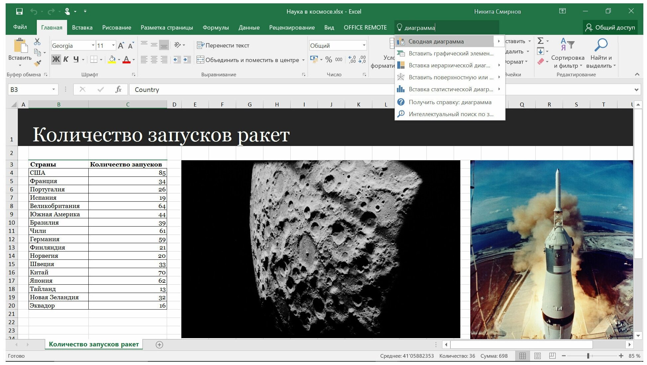This screenshot has width=647, height=365.
Task: Click Объединить и поместить в центре
Action: pos(248,60)
